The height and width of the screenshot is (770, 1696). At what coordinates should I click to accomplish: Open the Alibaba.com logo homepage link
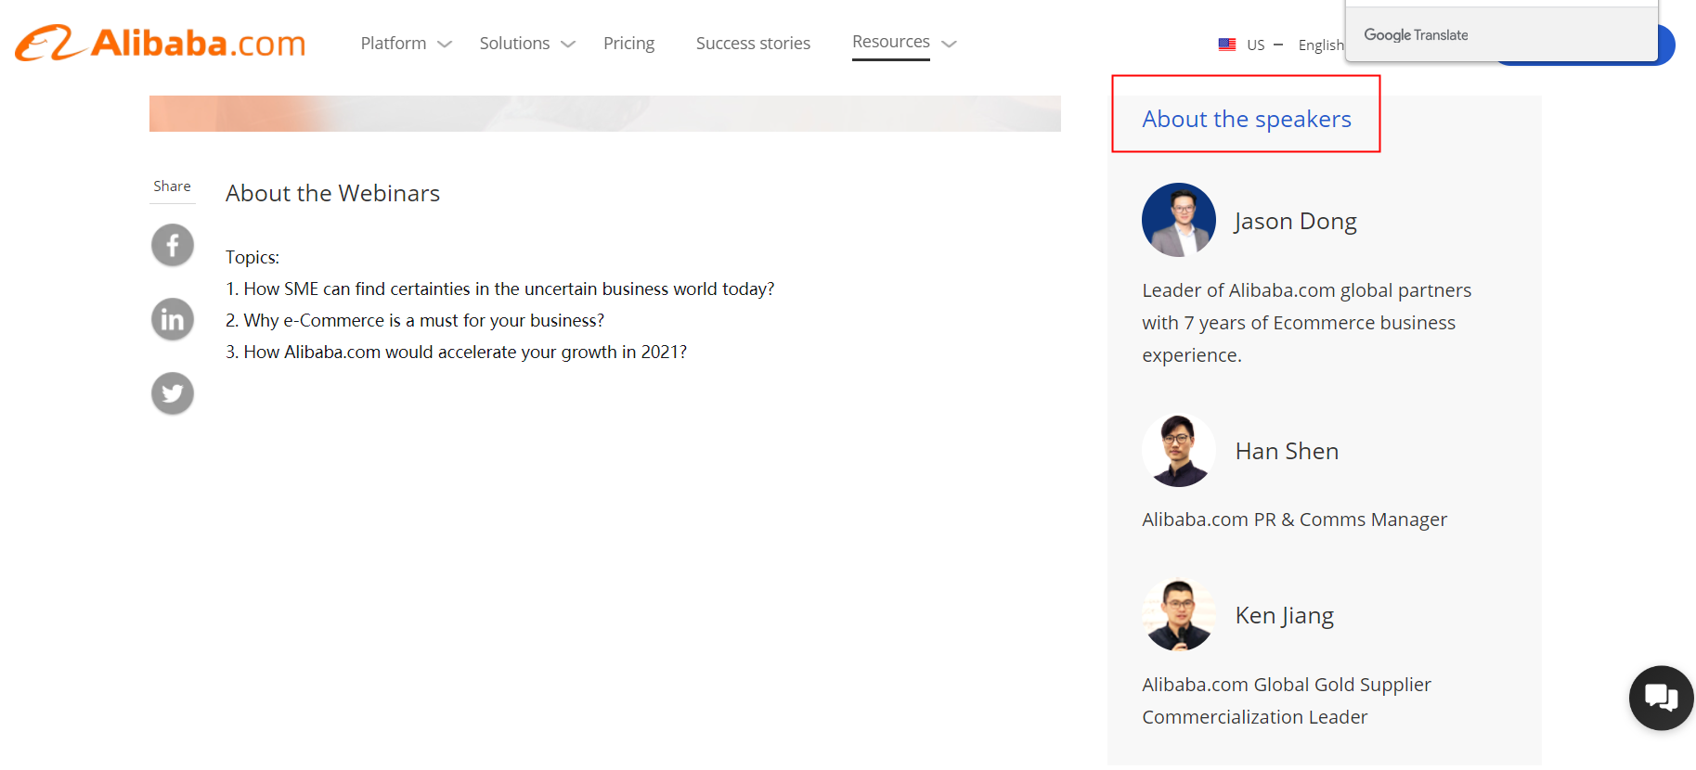(x=160, y=43)
